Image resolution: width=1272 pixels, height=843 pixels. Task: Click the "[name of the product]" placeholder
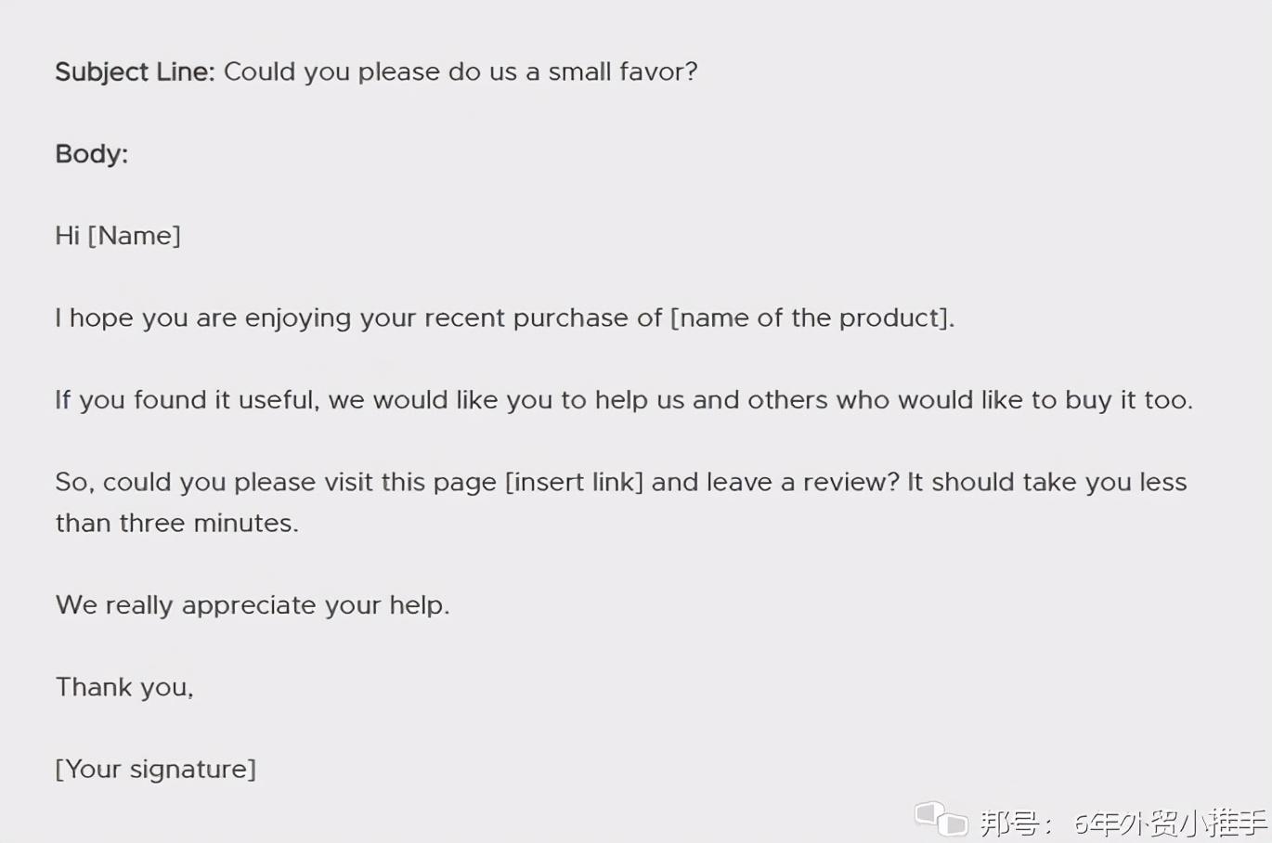tap(811, 318)
